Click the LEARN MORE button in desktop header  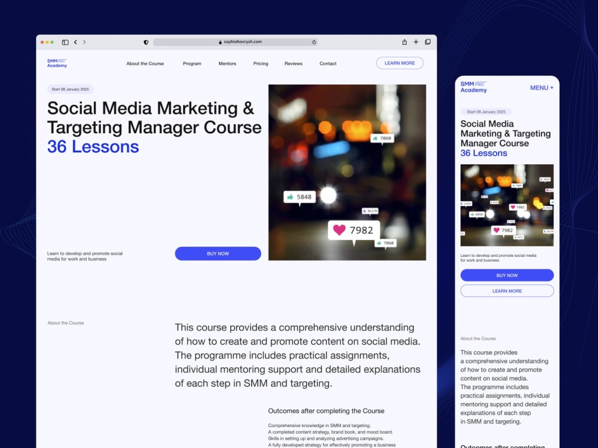click(399, 63)
